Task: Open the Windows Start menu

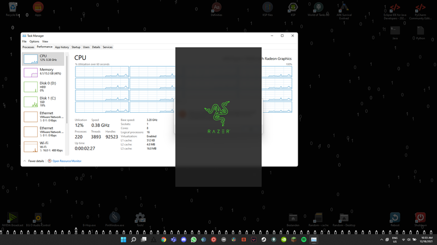Action: pos(123,240)
